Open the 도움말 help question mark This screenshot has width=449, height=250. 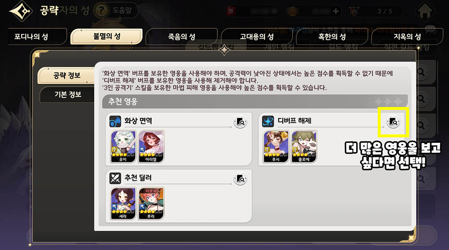point(101,11)
